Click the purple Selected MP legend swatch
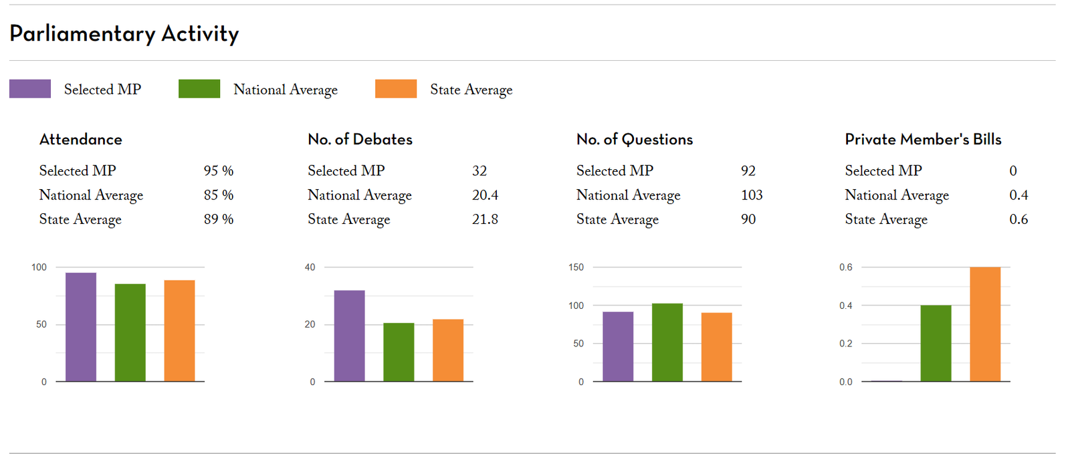Screen dimensions: 1070x454 [30, 89]
